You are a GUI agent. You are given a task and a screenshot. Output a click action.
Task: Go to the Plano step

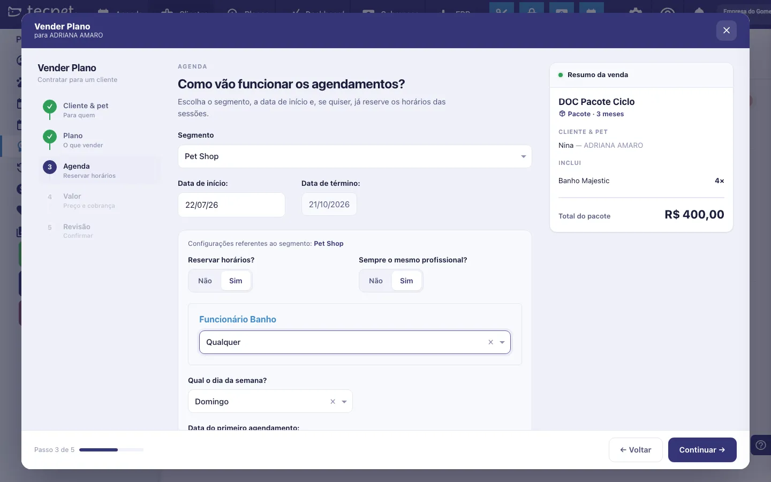[100, 140]
